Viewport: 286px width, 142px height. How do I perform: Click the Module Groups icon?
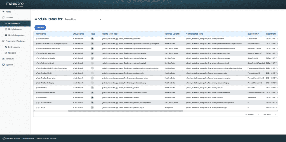pos(6,29)
